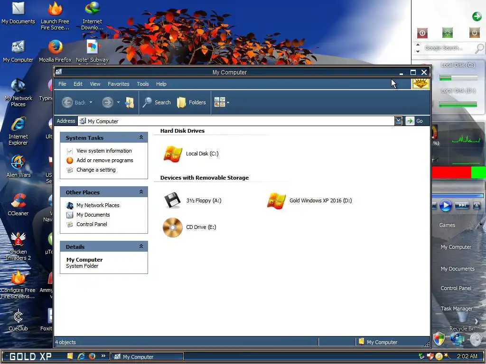Click the brown power standby sidebar button
This screenshot has width=486, height=364.
click(474, 33)
